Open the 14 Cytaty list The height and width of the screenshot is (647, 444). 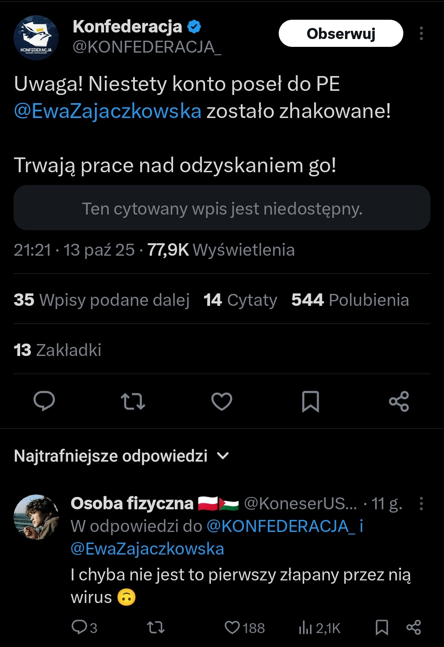point(240,300)
